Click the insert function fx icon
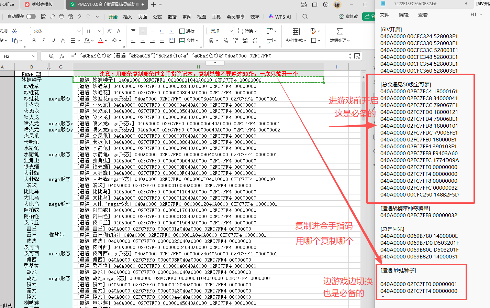 tap(62, 56)
